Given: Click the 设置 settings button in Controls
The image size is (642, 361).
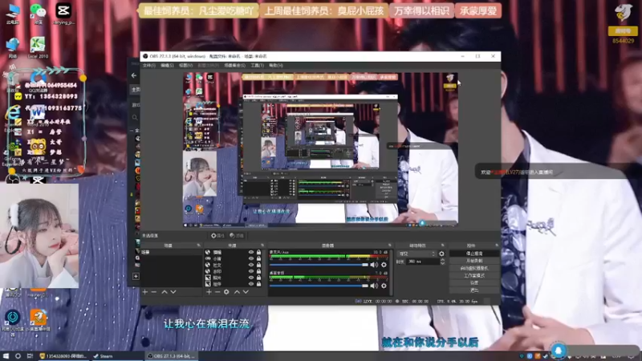Looking at the screenshot, I should coord(474,283).
